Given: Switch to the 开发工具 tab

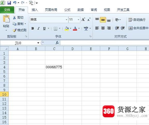Looking at the screenshot, I should (x=123, y=10).
